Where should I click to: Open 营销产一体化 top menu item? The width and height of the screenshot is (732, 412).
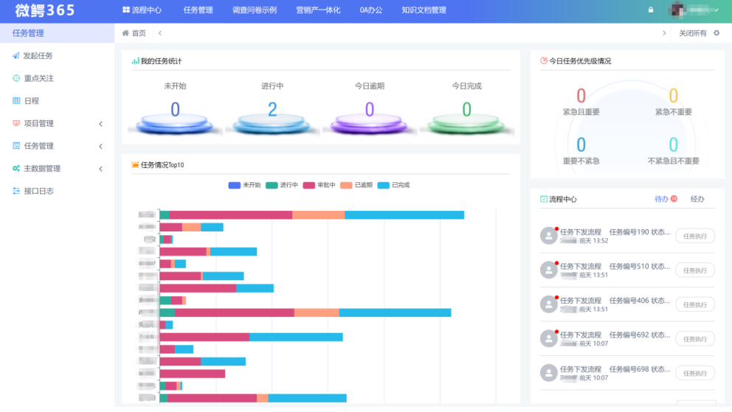tap(318, 10)
